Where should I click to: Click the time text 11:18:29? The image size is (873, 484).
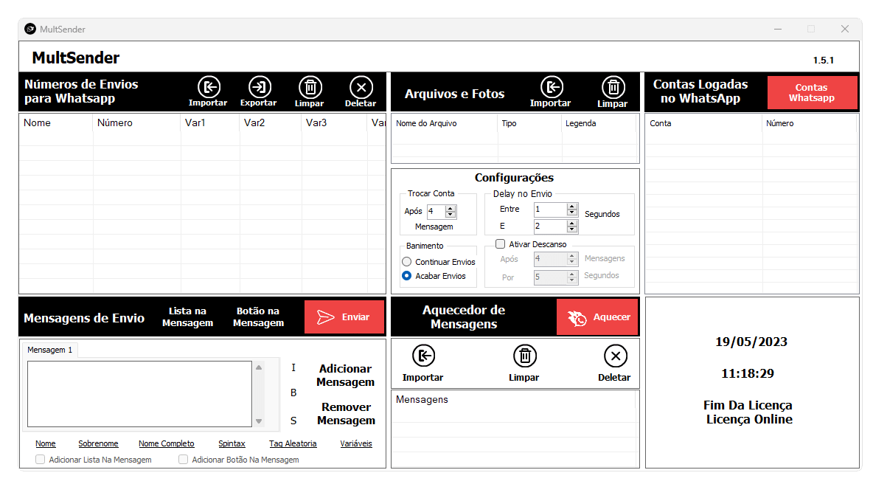coord(748,374)
